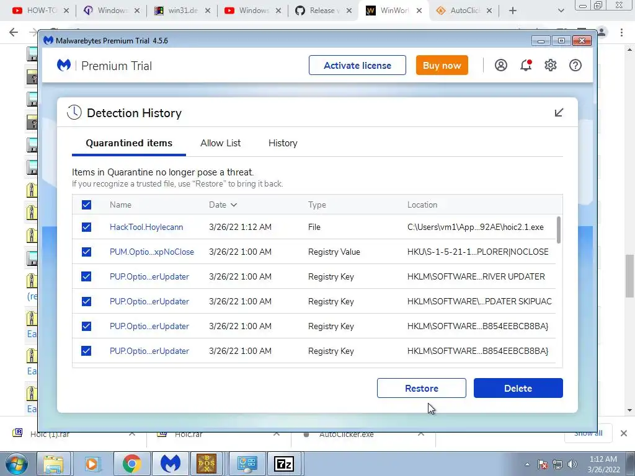This screenshot has width=635, height=476.
Task: Click Chrome page vertical scrollbar thumb
Action: coord(629,276)
